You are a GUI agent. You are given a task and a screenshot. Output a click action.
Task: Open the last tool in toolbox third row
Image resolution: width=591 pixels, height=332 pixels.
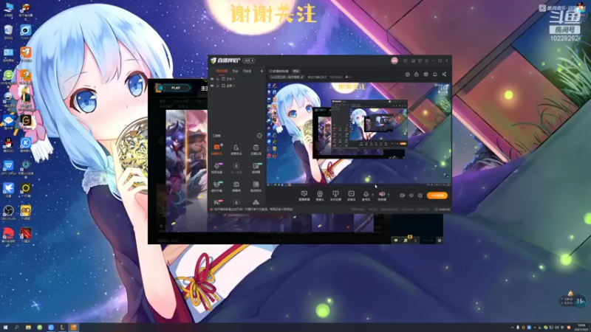(256, 187)
